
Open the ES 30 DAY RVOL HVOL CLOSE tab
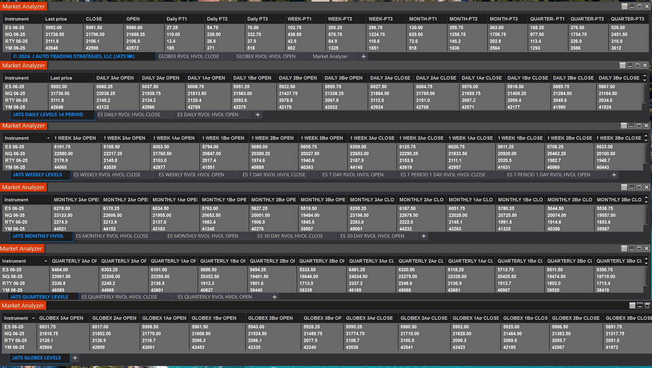(290, 236)
